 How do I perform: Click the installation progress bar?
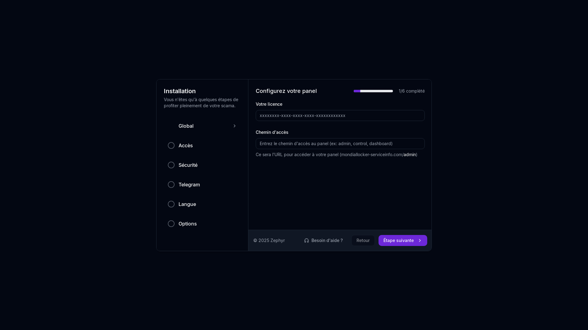(373, 91)
